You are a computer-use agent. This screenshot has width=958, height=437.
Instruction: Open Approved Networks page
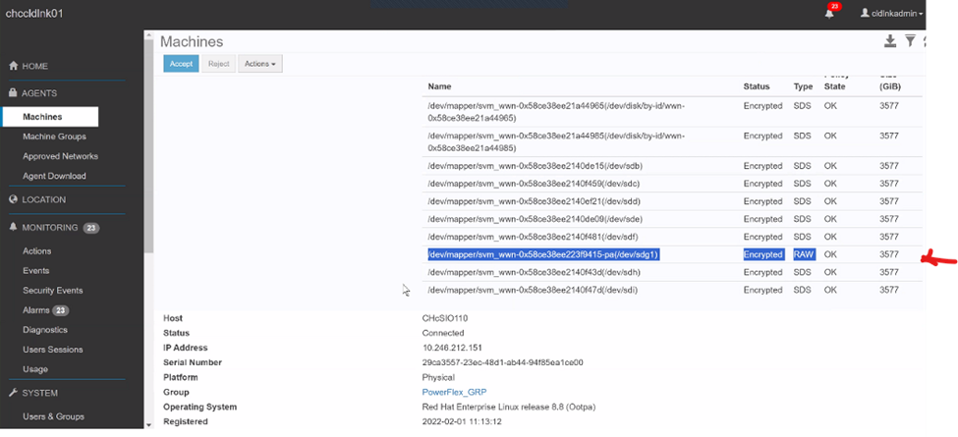click(x=61, y=156)
